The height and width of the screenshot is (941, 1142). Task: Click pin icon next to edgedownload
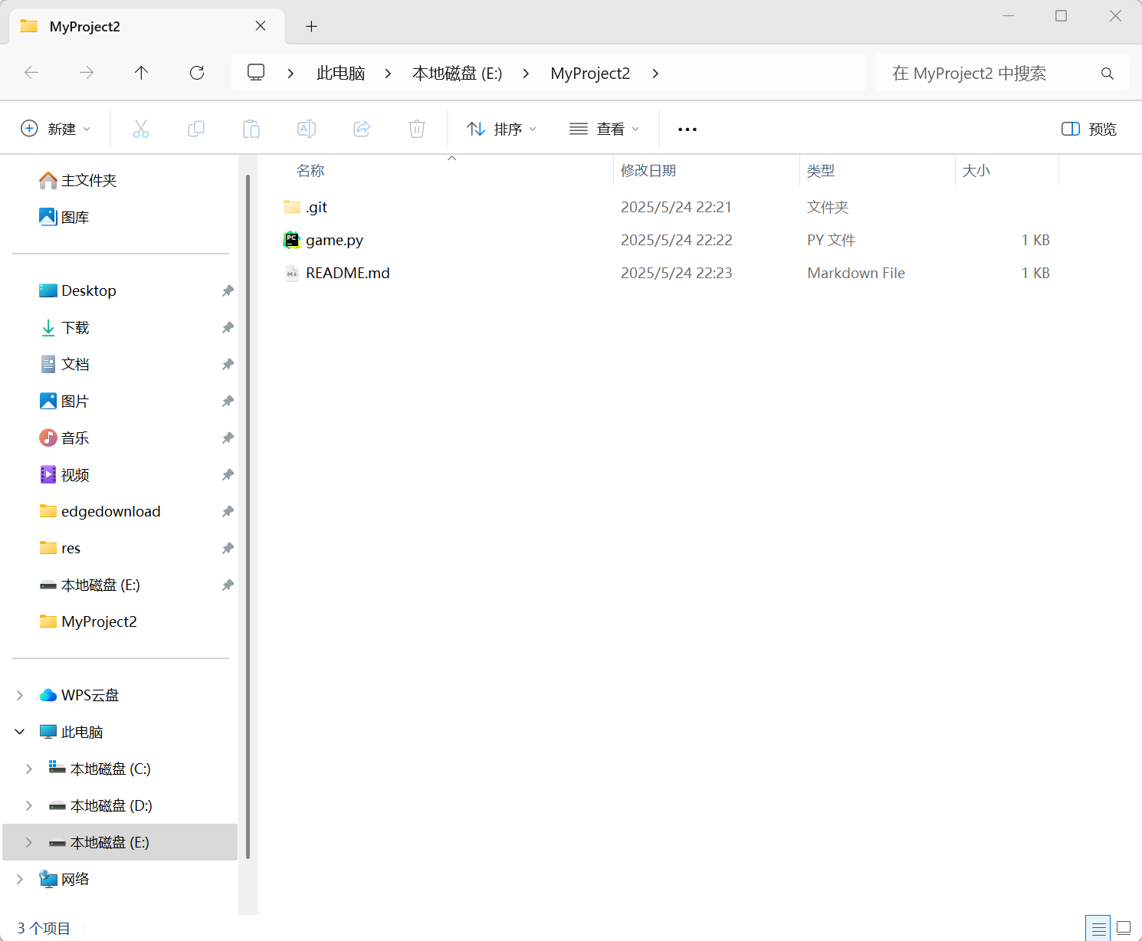coord(228,511)
